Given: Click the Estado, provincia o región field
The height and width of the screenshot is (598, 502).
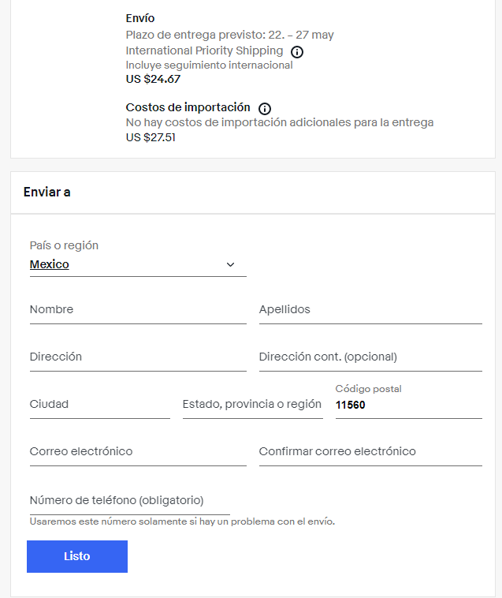Looking at the screenshot, I should 252,405.
